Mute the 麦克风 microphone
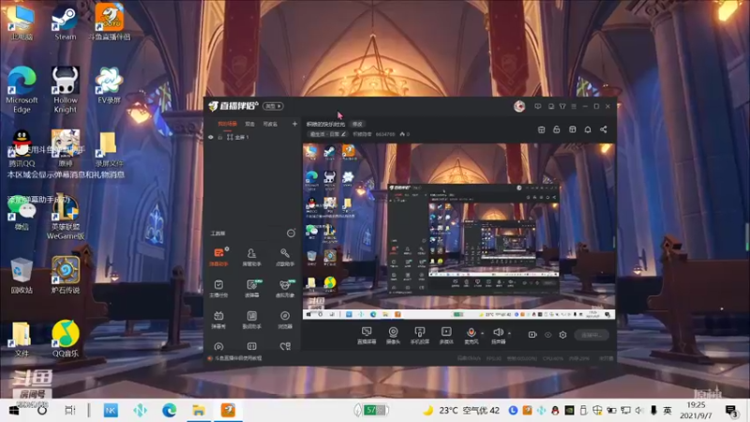This screenshot has height=422, width=750. 471,333
